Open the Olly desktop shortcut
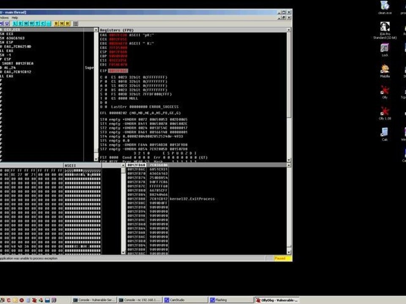Viewport: 406px width, 304px height. (385, 92)
